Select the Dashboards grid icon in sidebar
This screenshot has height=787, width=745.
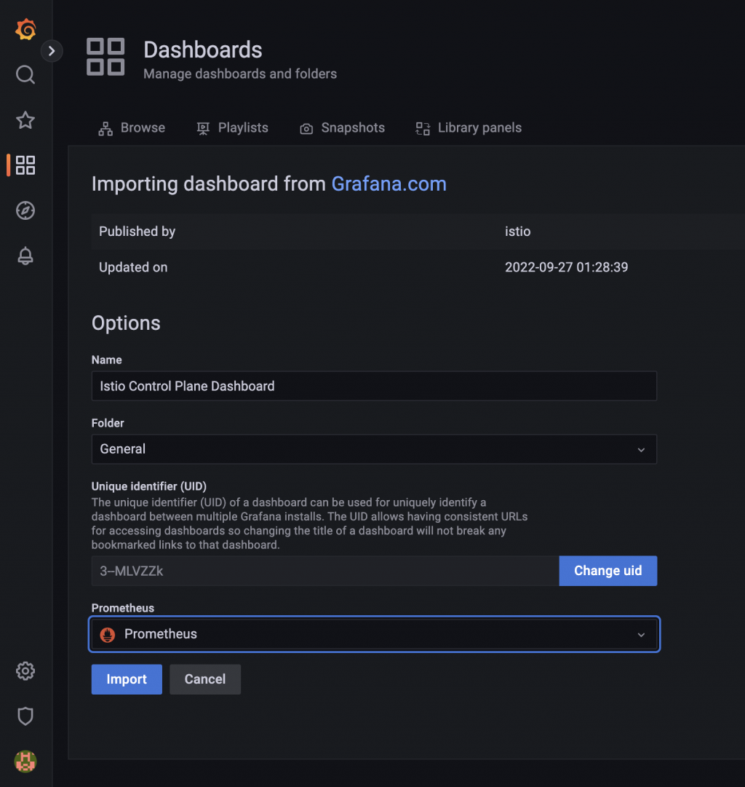pyautogui.click(x=25, y=165)
